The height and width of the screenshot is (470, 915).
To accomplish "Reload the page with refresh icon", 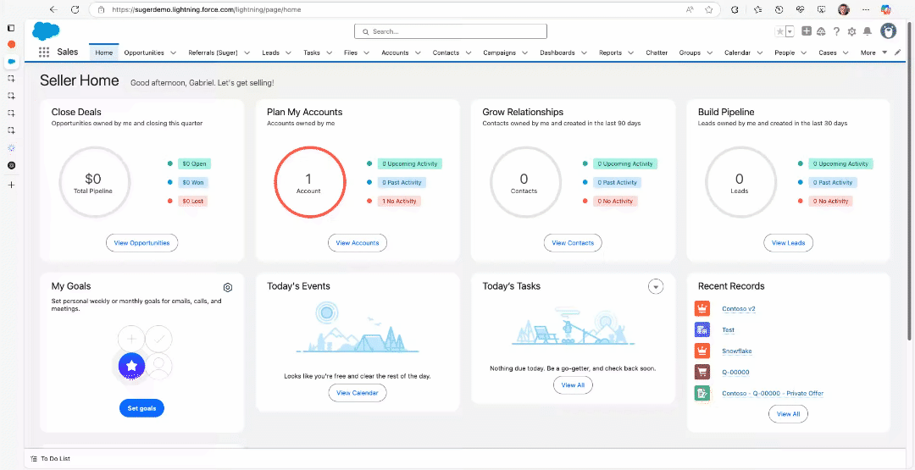I will 75,10.
